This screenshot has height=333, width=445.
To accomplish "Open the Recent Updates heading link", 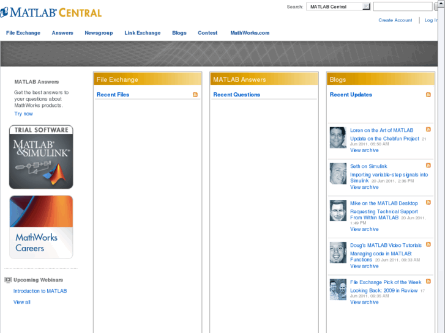I will click(351, 95).
